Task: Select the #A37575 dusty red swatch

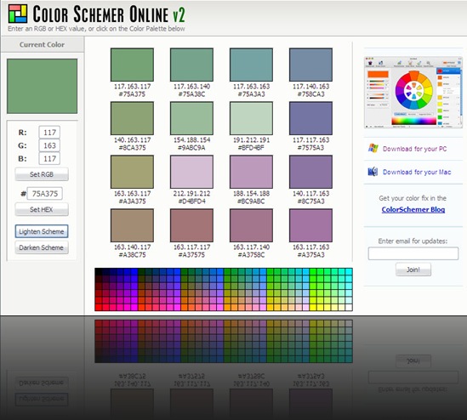Action: tap(191, 225)
